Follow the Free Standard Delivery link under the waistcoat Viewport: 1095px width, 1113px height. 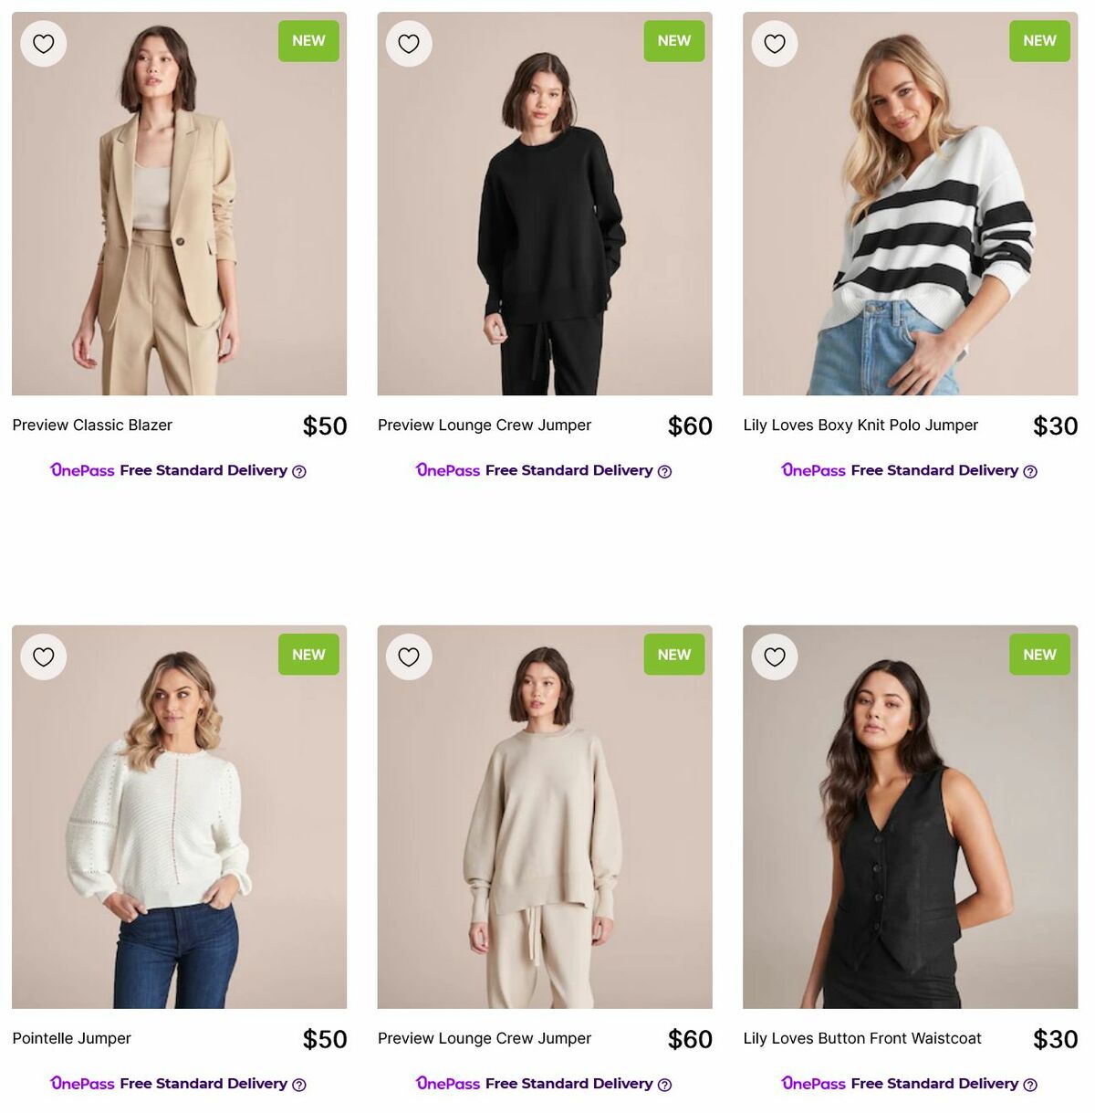pos(934,1084)
